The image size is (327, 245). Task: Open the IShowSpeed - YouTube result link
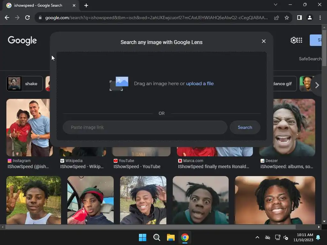(137, 167)
